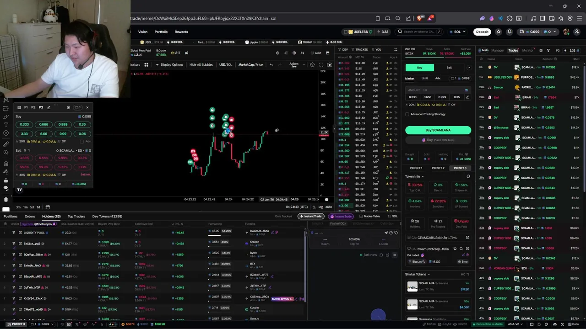Image resolution: width=586 pixels, height=329 pixels.
Task: Open the Axiom Save layout dropdown arrow
Action: coord(304,64)
